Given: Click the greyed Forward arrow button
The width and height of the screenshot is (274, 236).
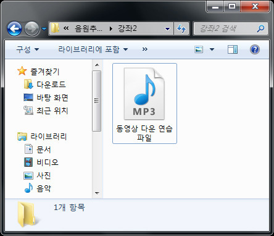Looking at the screenshot, I should coord(31,28).
